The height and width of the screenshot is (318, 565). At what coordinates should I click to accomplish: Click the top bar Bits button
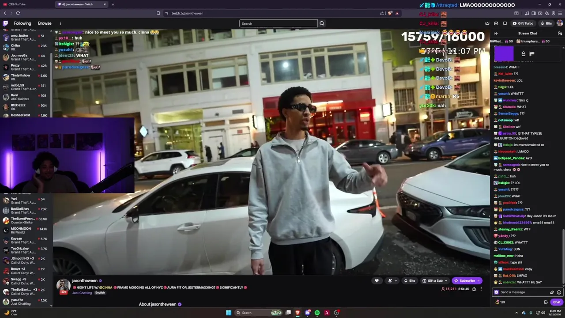[x=546, y=23]
